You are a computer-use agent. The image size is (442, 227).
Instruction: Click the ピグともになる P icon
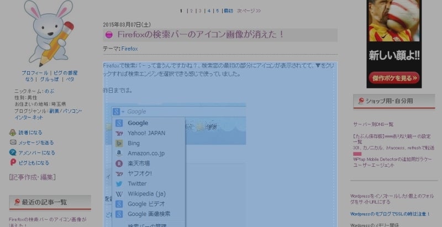(x=13, y=162)
